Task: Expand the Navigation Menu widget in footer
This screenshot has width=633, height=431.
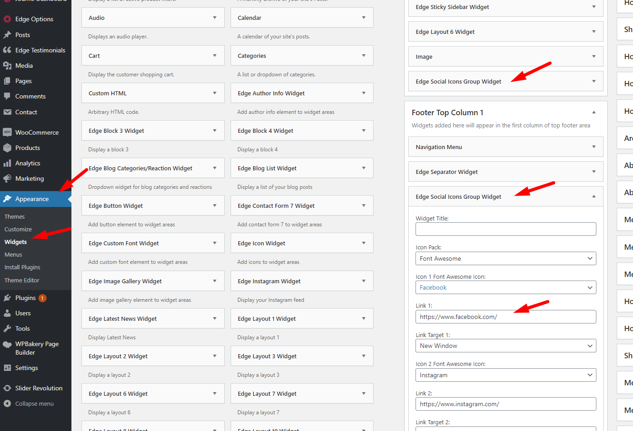Action: [x=594, y=147]
